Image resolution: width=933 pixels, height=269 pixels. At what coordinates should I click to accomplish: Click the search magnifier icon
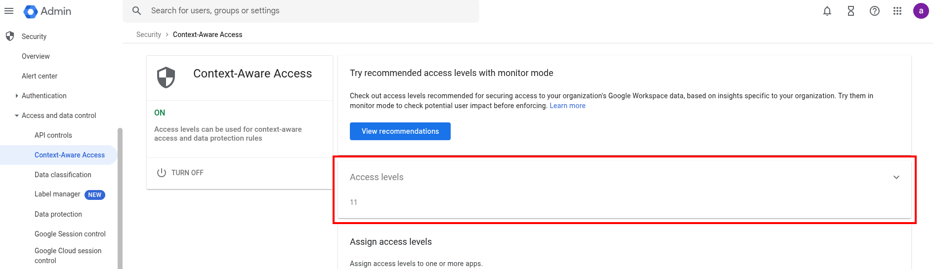click(x=137, y=11)
